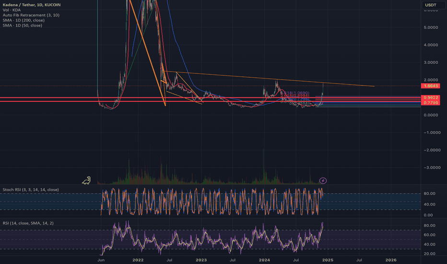The height and width of the screenshot is (264, 447).
Task: Click the 'Kadena / Tether, 1D, KUCOIN' title
Action: (x=32, y=5)
